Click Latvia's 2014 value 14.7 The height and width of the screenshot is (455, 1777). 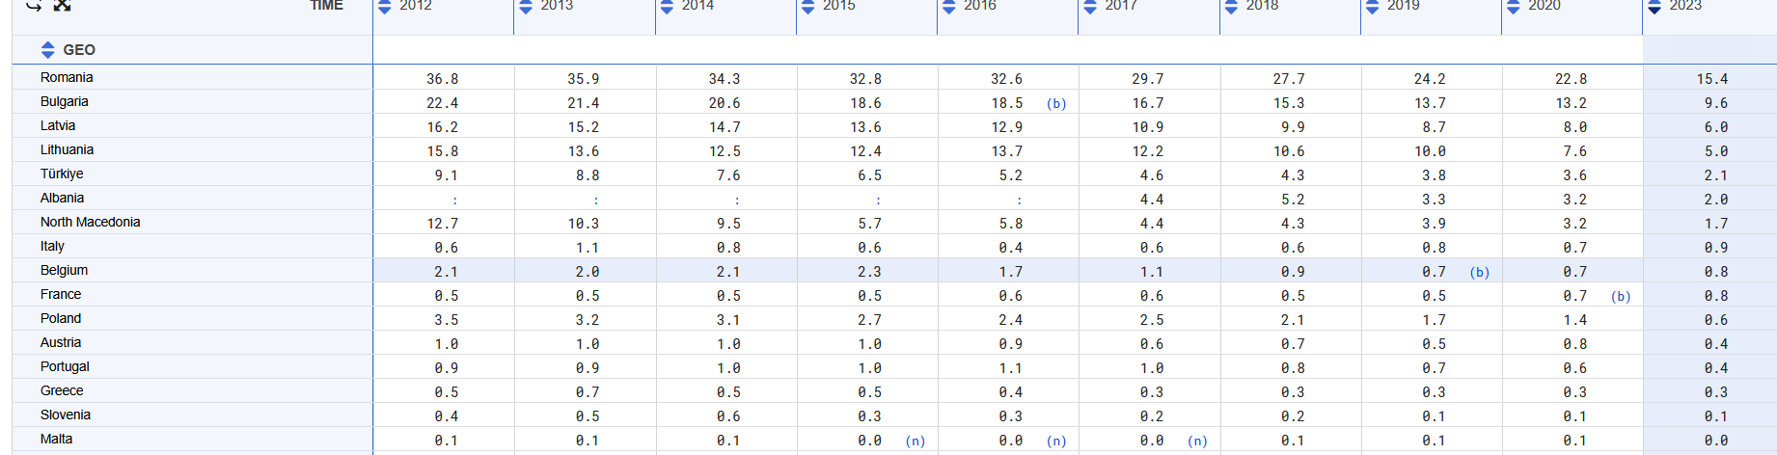tap(724, 127)
